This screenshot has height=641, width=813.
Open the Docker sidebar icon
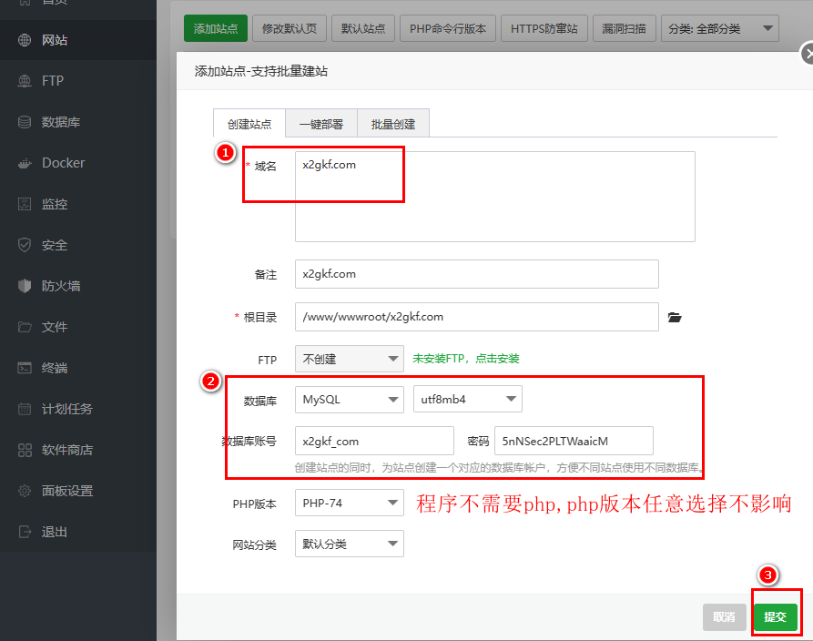(x=25, y=163)
